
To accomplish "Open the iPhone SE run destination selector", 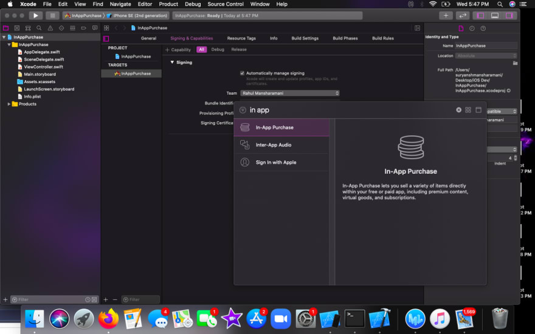I will click(137, 16).
